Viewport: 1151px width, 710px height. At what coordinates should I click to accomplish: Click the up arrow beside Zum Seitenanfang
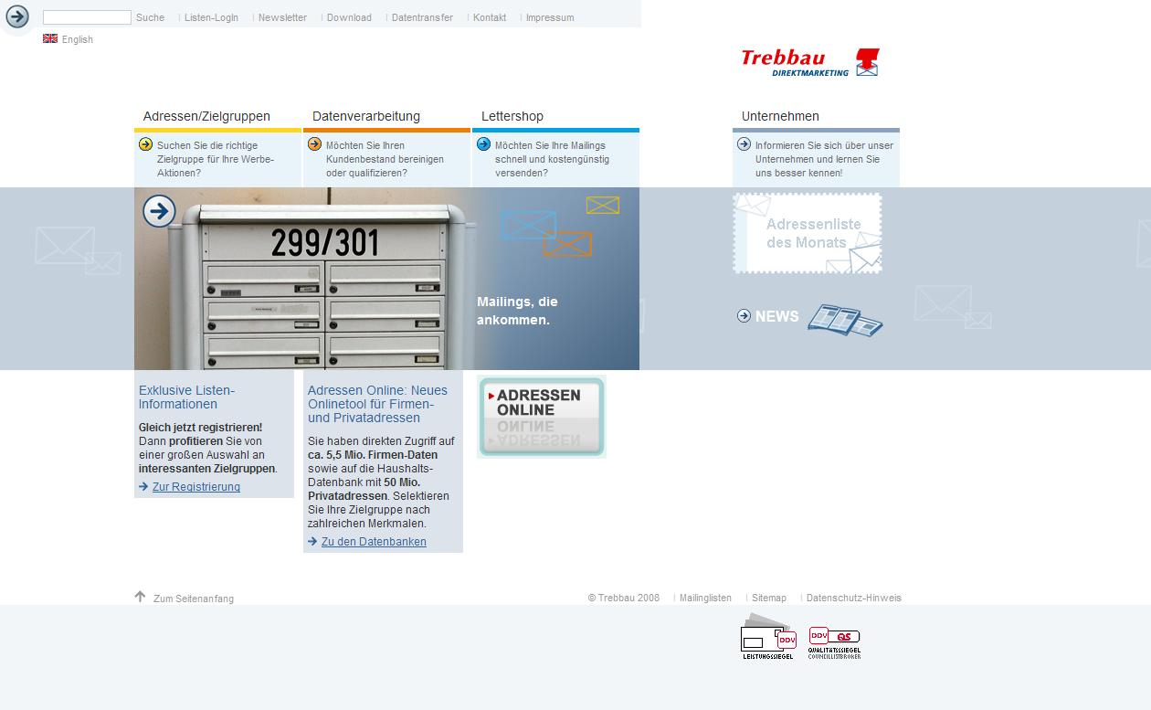140,597
